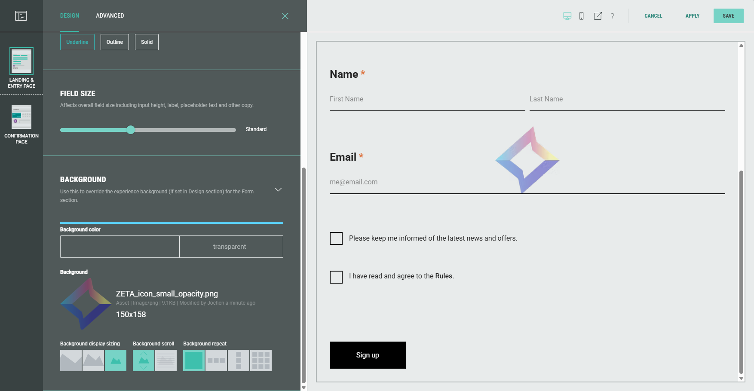Click into the First Name input field
This screenshot has height=391, width=754.
click(427, 99)
